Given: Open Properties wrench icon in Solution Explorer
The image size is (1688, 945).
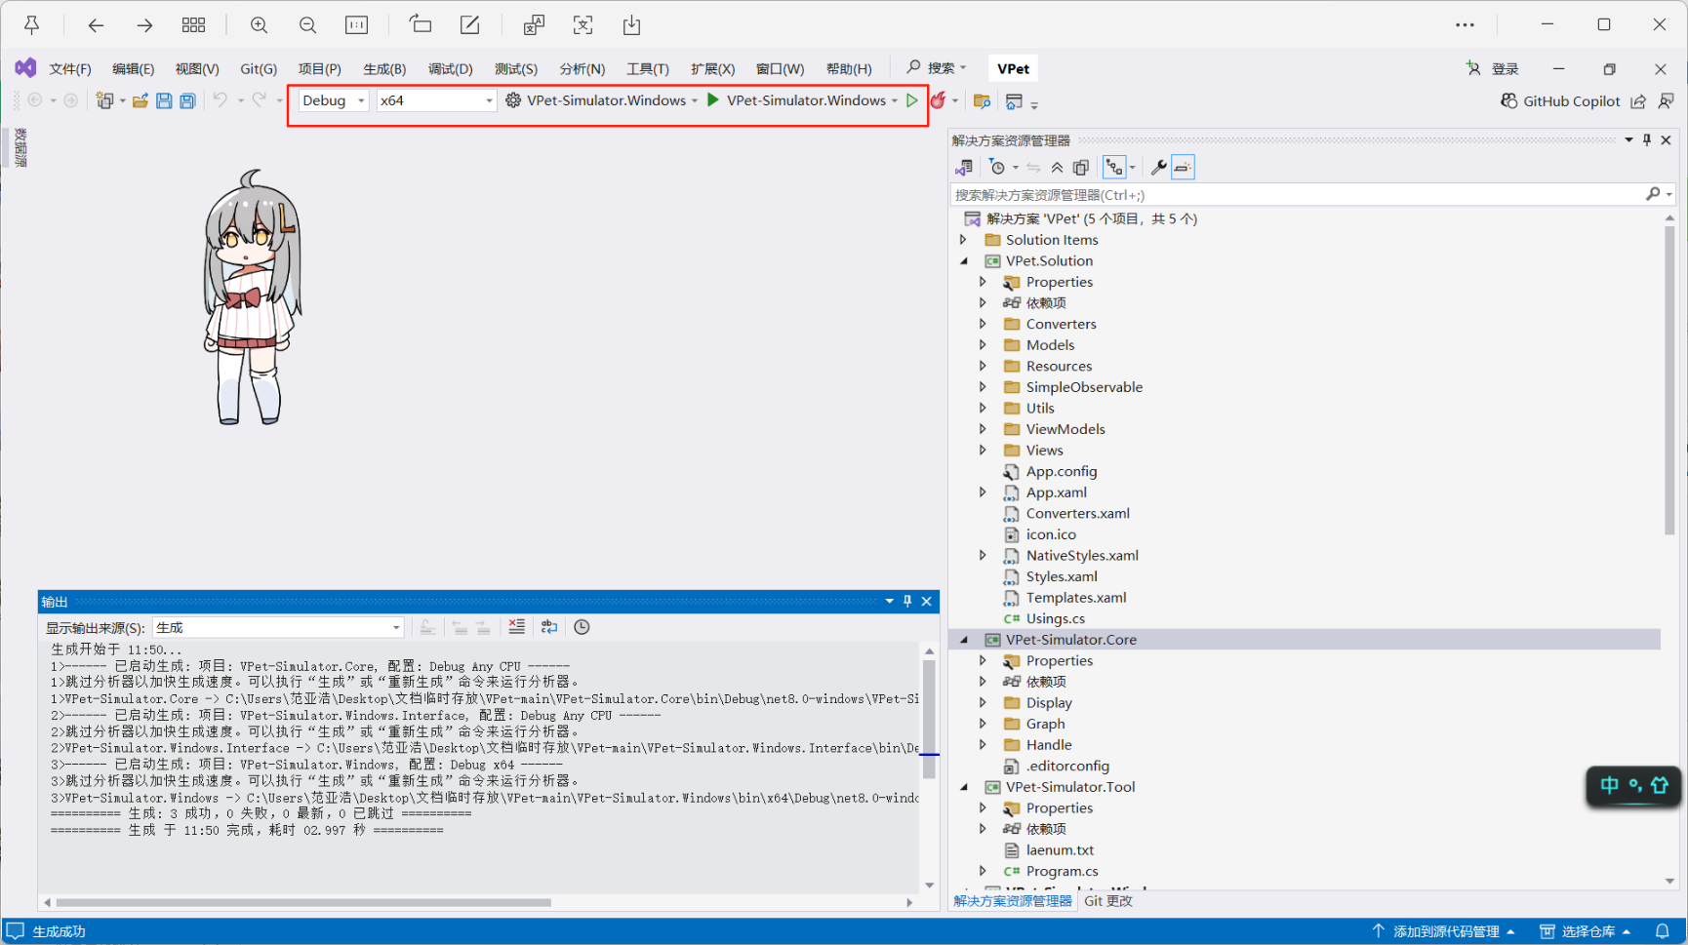Looking at the screenshot, I should tap(1158, 168).
